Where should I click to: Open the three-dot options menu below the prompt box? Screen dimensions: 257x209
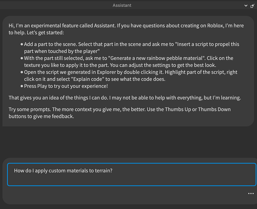click(251, 194)
